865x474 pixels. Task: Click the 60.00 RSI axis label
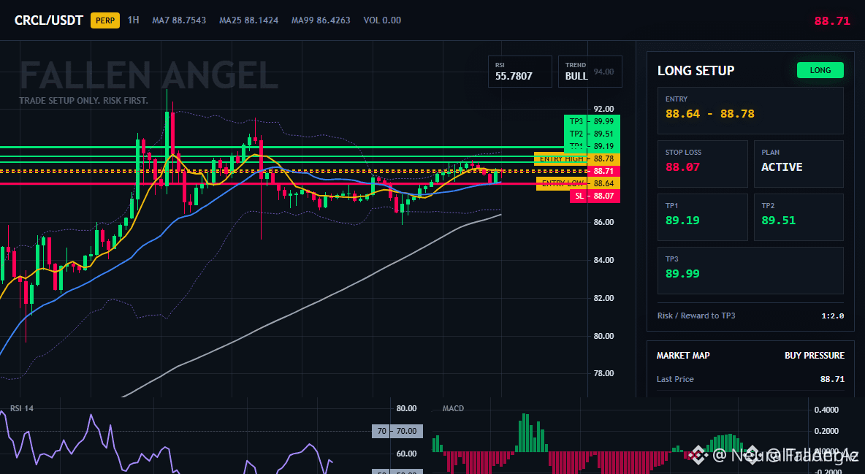[407, 454]
